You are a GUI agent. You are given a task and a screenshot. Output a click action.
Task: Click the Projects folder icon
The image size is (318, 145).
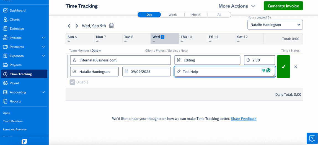pyautogui.click(x=6, y=65)
